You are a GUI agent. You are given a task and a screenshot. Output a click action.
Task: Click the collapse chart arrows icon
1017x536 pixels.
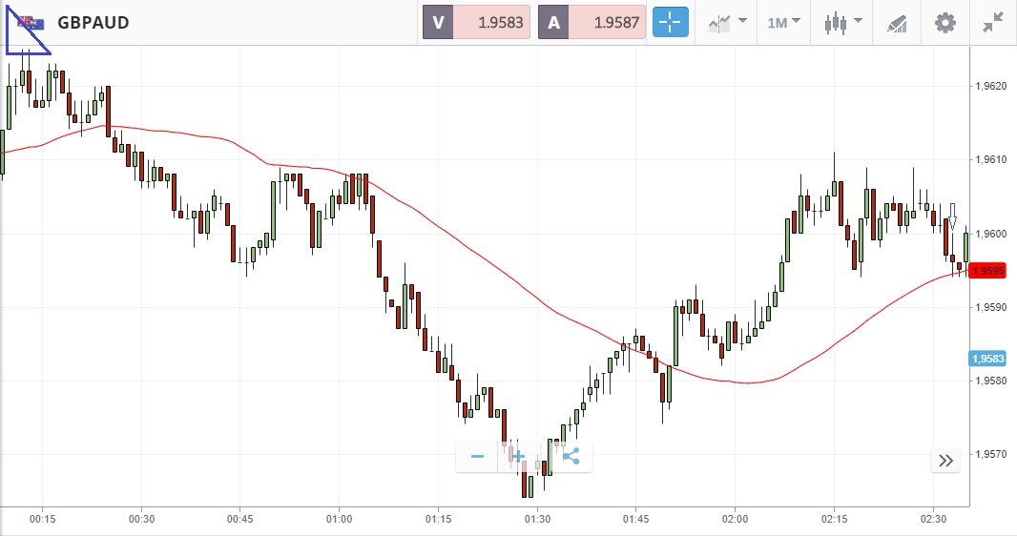point(993,22)
